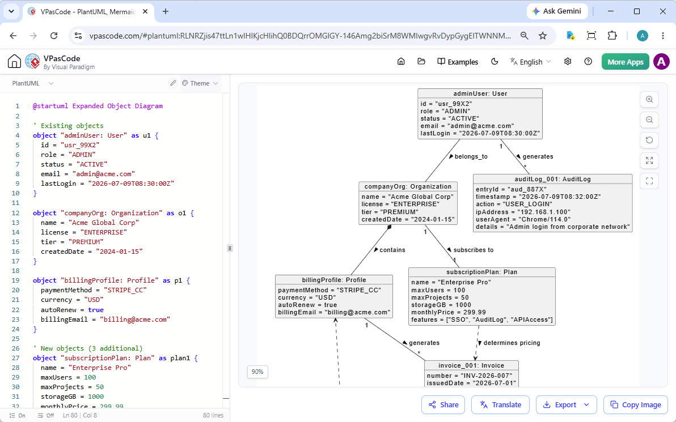The width and height of the screenshot is (676, 422).
Task: Click the invoice_001: Invoice object title
Action: [x=471, y=365]
